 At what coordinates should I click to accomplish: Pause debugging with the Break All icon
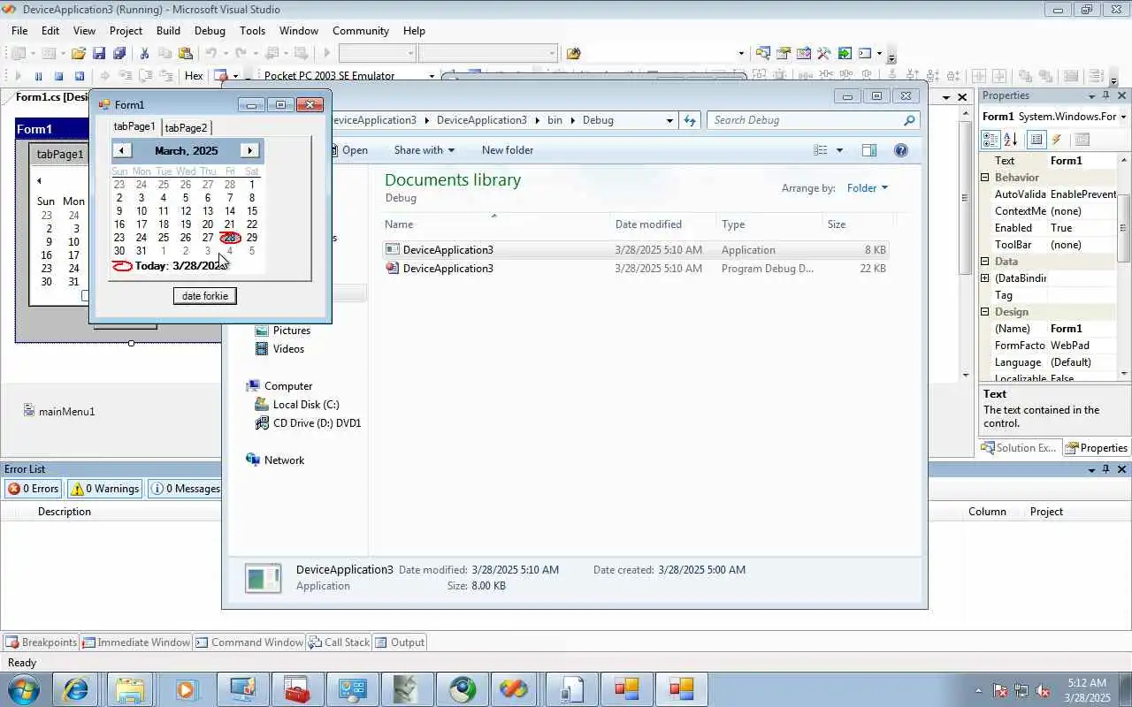click(x=38, y=76)
